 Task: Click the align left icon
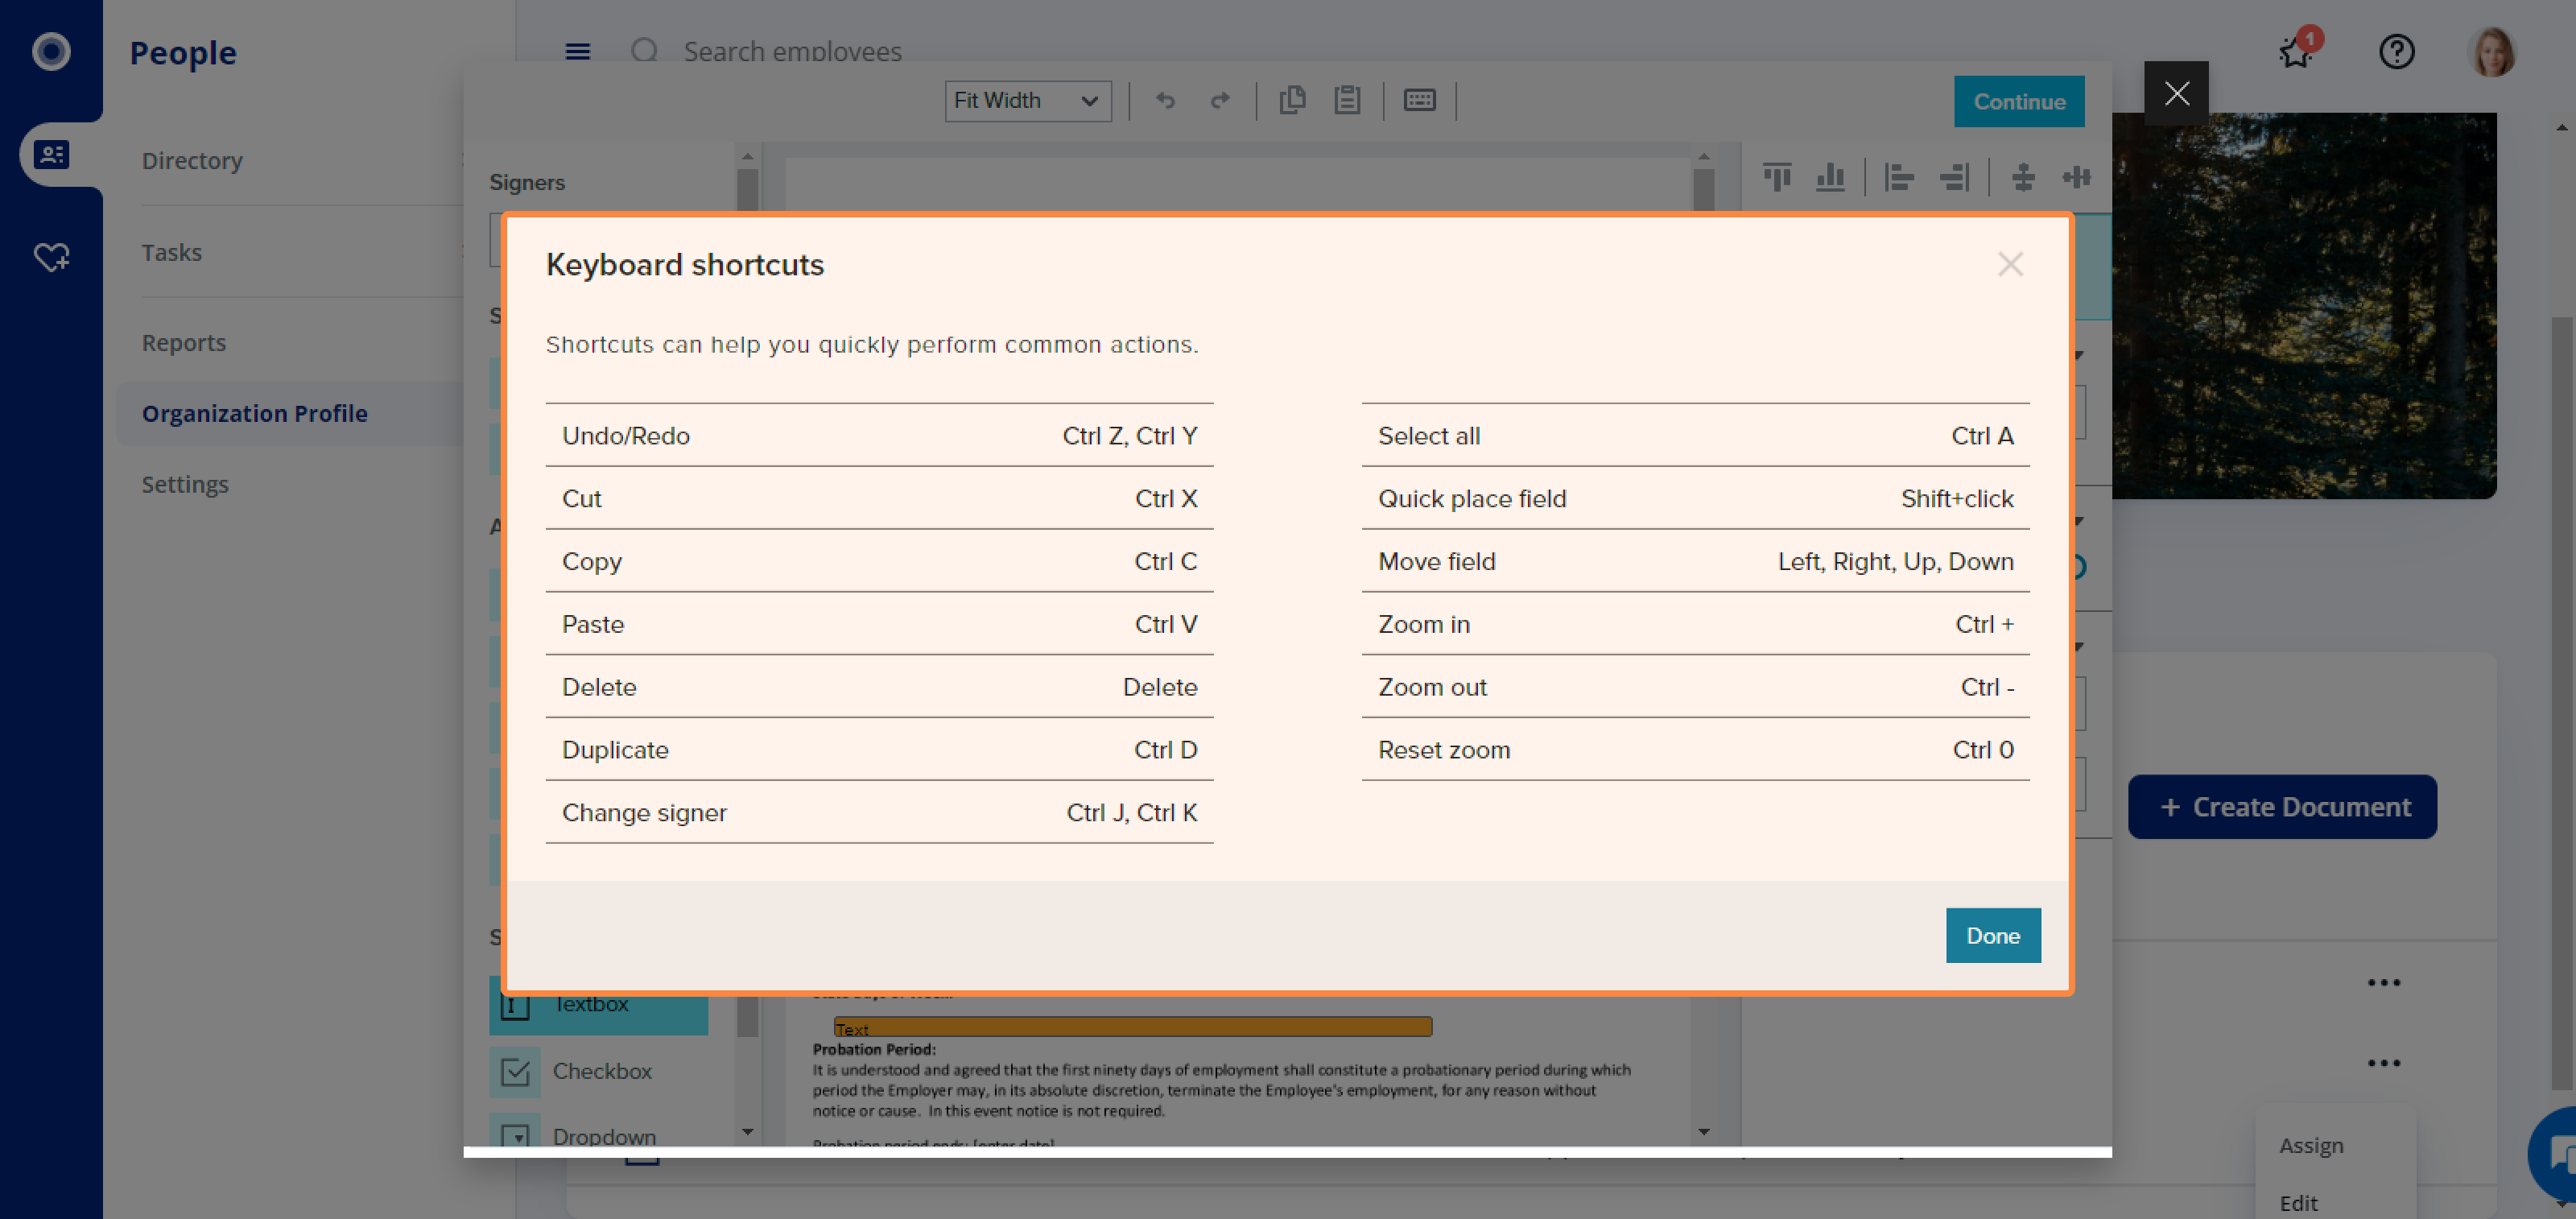click(1898, 177)
